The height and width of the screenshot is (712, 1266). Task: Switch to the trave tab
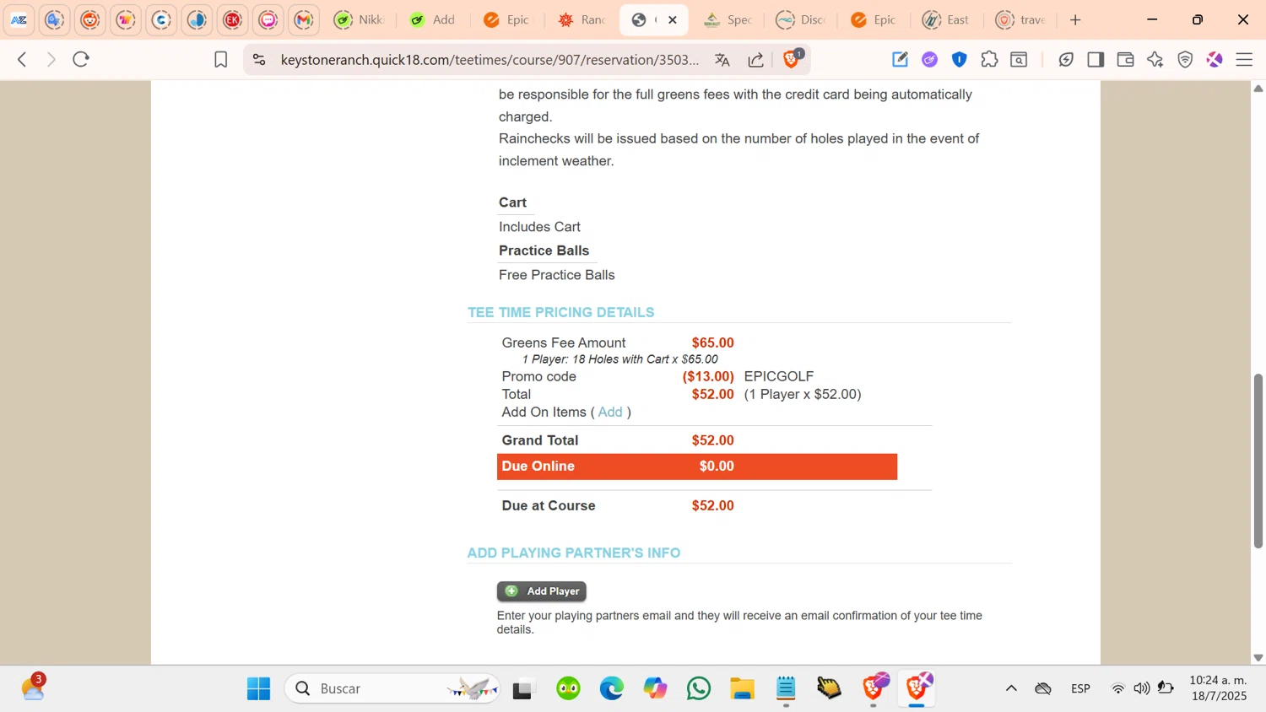coord(1020,19)
